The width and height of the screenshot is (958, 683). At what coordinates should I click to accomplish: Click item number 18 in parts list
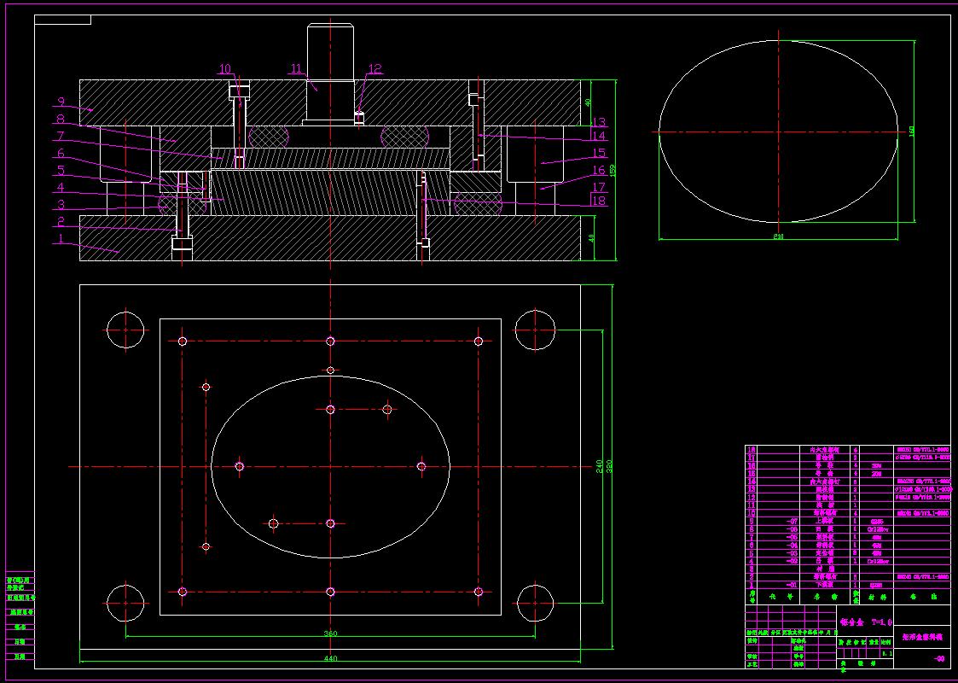pos(751,449)
